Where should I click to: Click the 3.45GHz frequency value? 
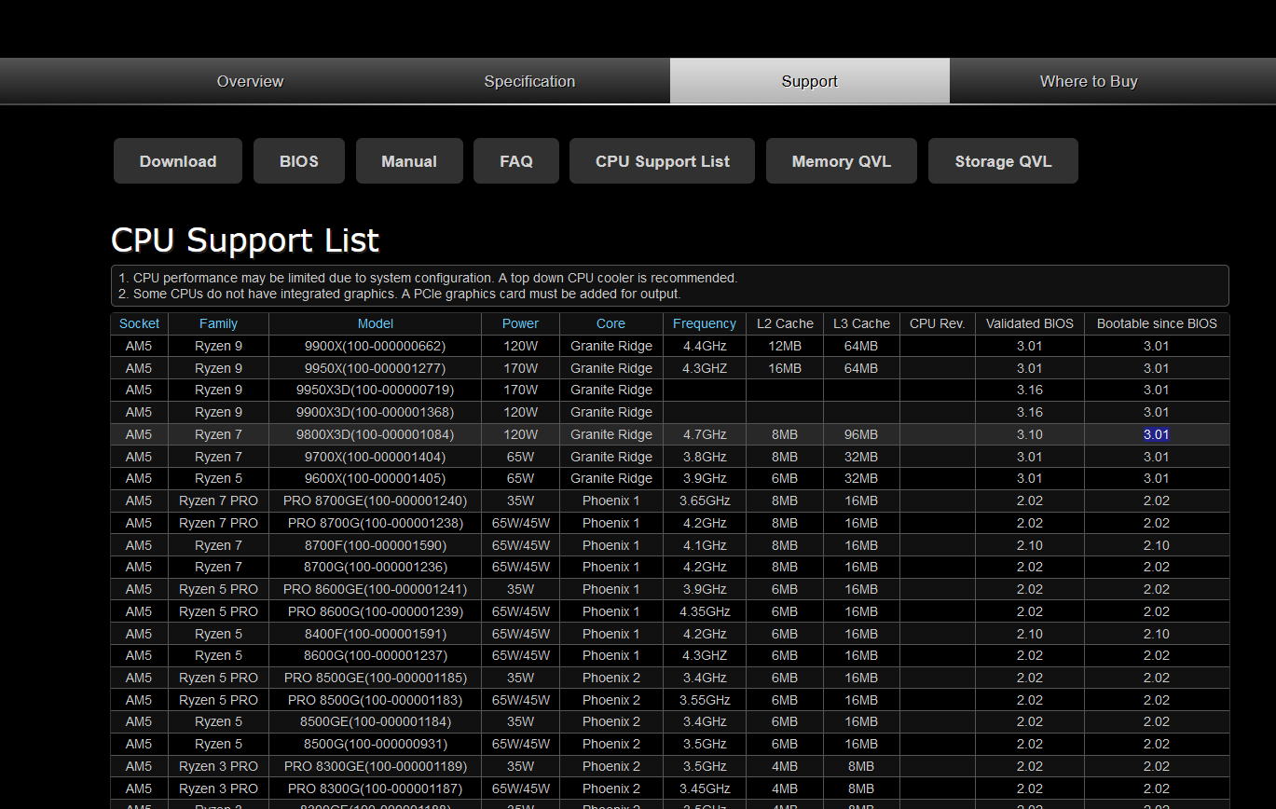point(705,788)
